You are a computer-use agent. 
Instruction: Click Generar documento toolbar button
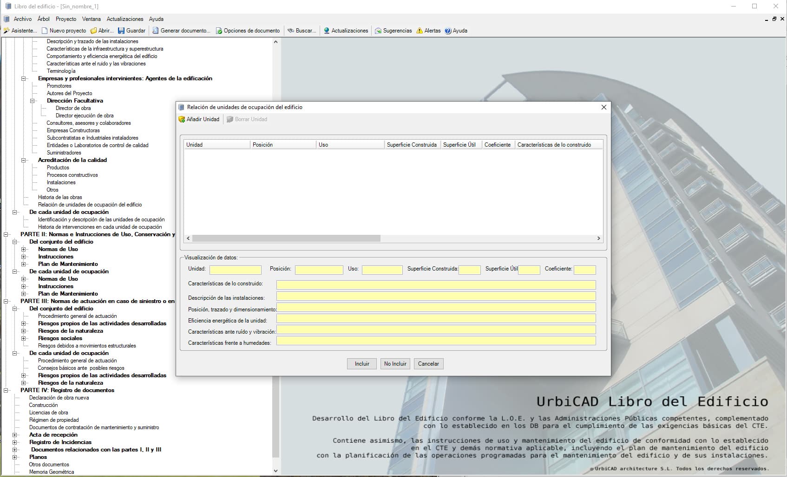click(181, 31)
